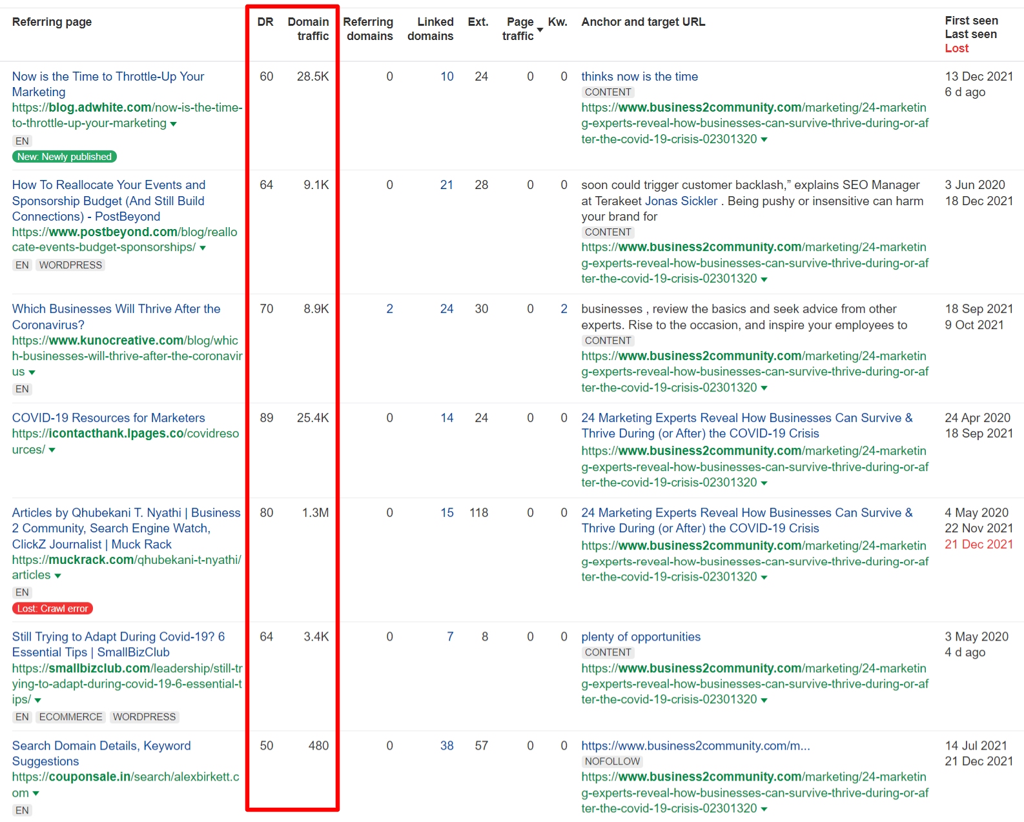Open linked domains count 7 for SmallBizClub row
The height and width of the screenshot is (822, 1024).
[x=450, y=637]
